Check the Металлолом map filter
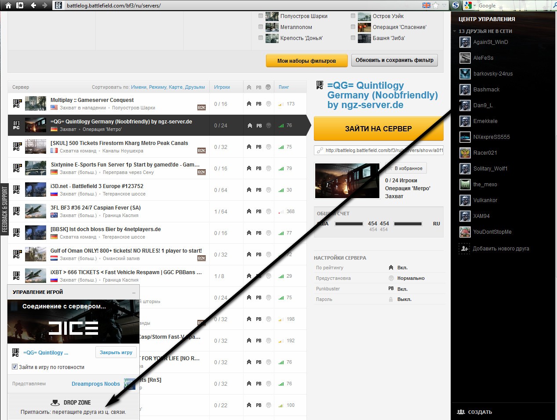This screenshot has height=420, width=557. click(x=261, y=27)
